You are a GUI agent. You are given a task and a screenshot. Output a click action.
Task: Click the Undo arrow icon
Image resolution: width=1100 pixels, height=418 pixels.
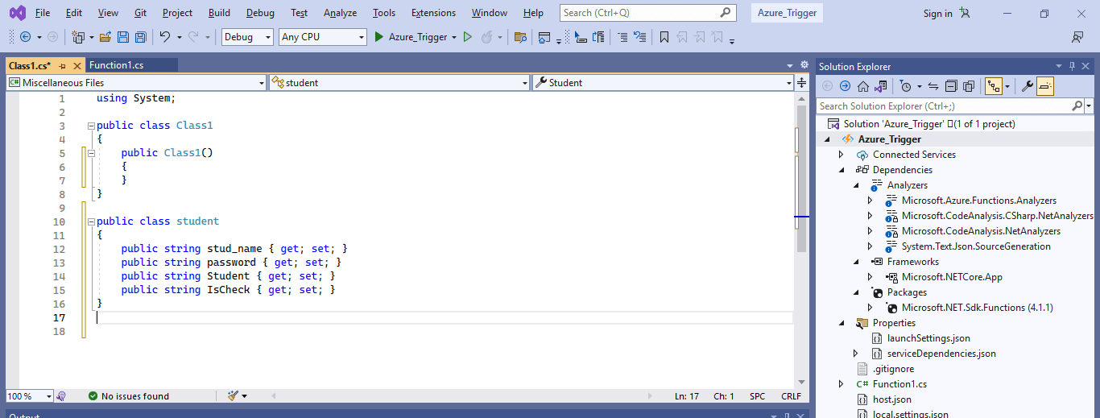pos(165,37)
